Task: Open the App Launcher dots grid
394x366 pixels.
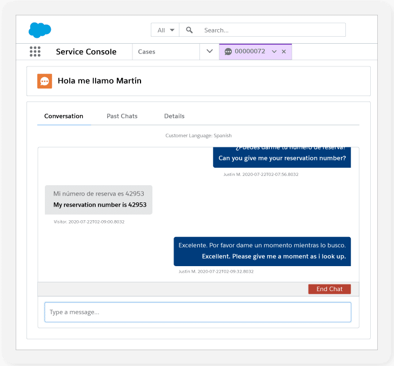Action: pos(35,51)
